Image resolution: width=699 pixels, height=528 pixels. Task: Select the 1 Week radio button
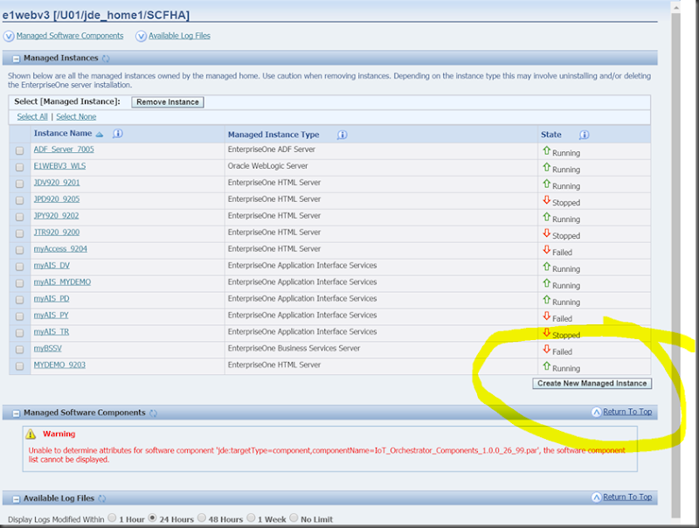pos(251,518)
